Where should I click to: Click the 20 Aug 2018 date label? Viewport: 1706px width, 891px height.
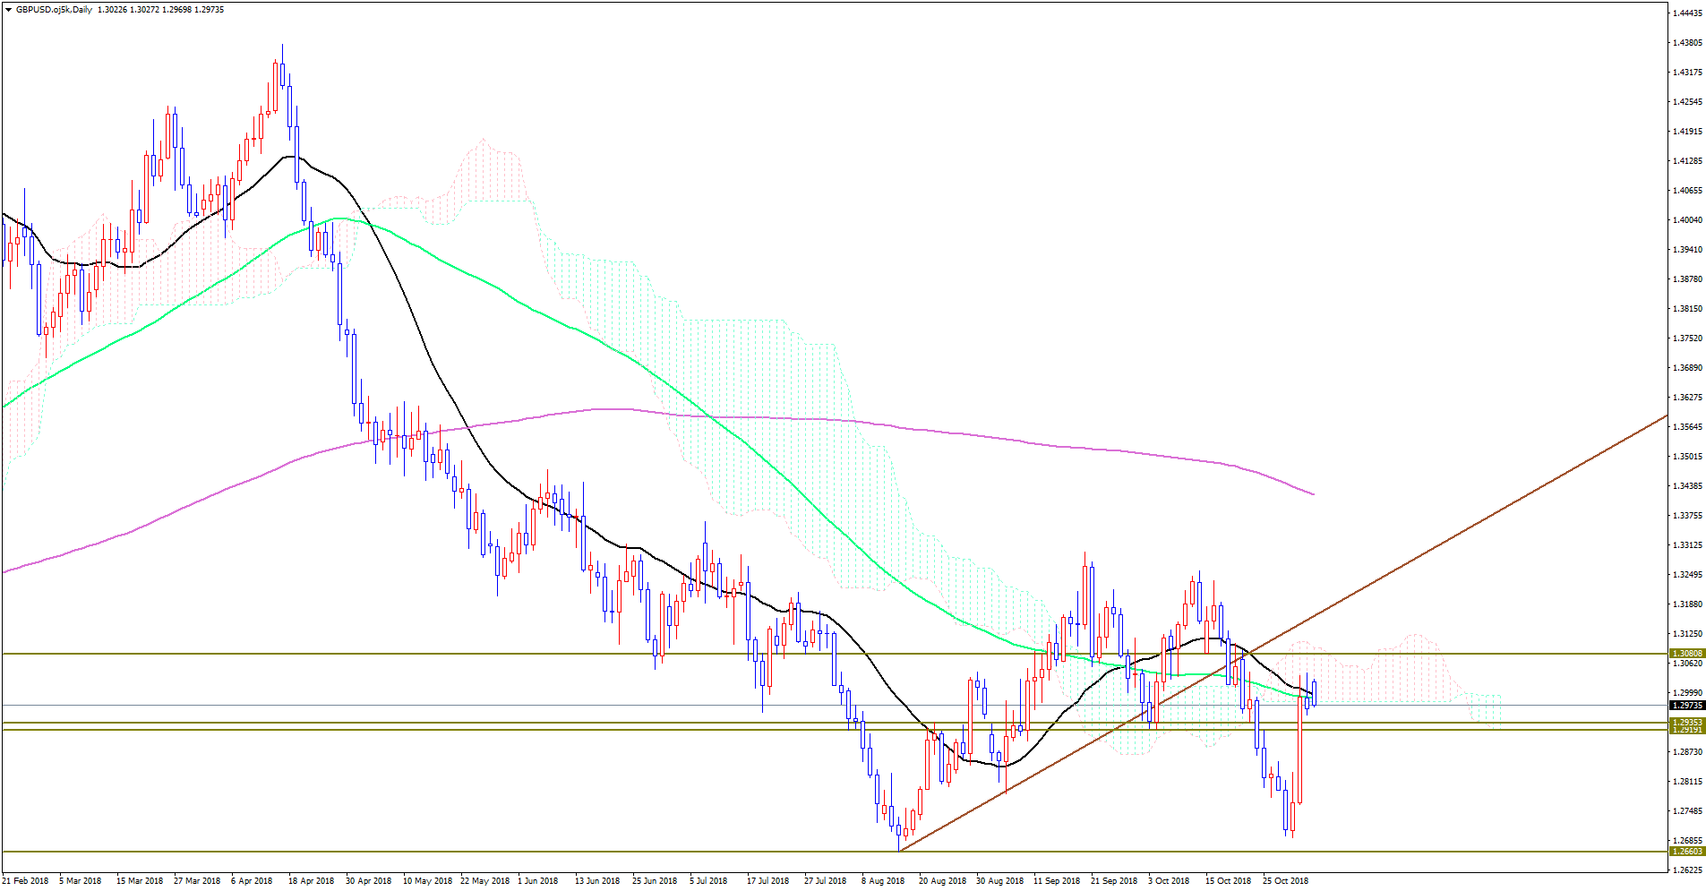click(x=943, y=880)
